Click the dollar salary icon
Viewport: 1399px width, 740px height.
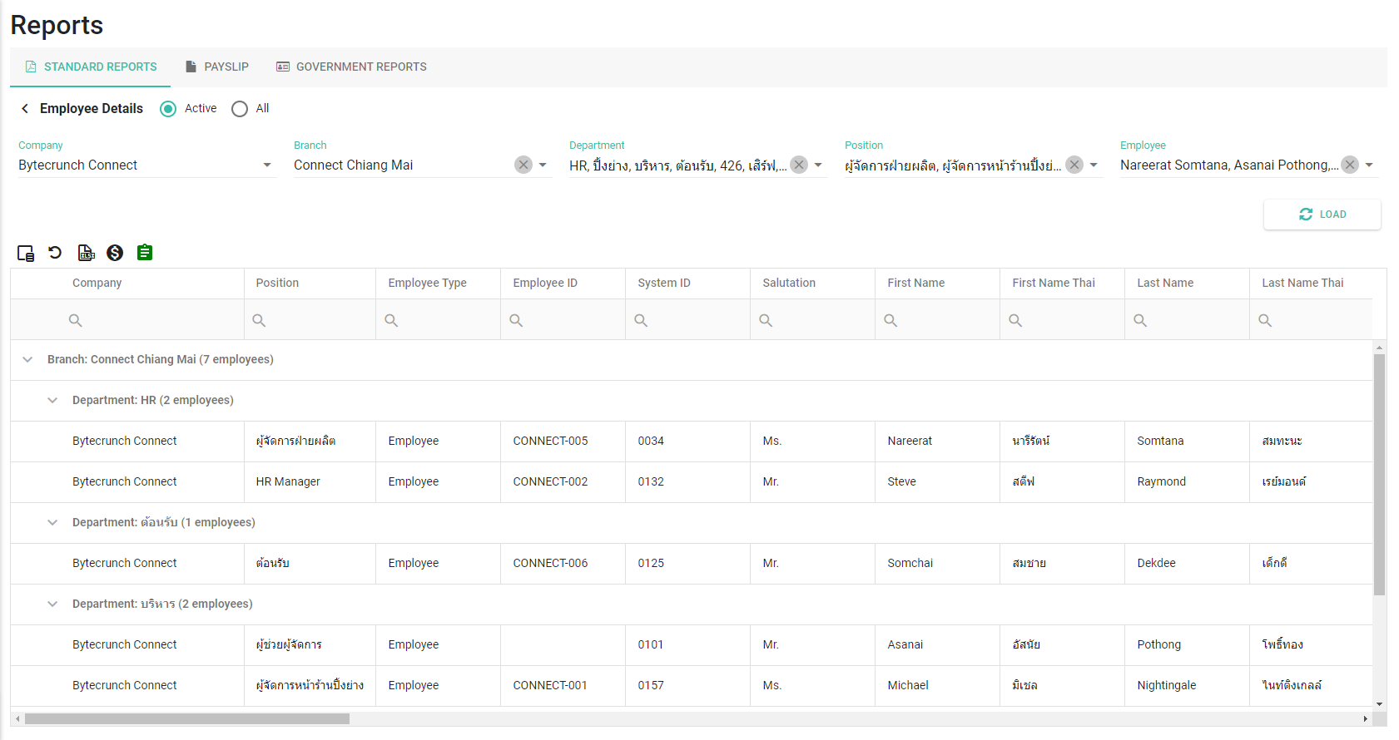(115, 253)
